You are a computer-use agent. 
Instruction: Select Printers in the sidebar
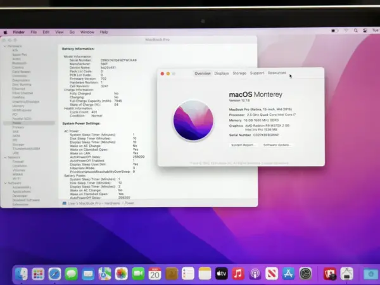18,127
